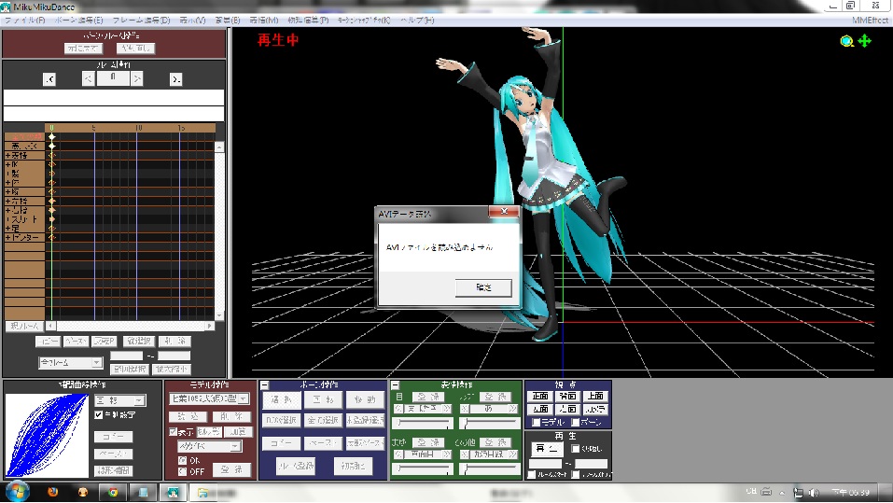Screen dimensions: 893x503
Task: Go to the next eyebrow morph with the right arrow
Action: [447, 454]
